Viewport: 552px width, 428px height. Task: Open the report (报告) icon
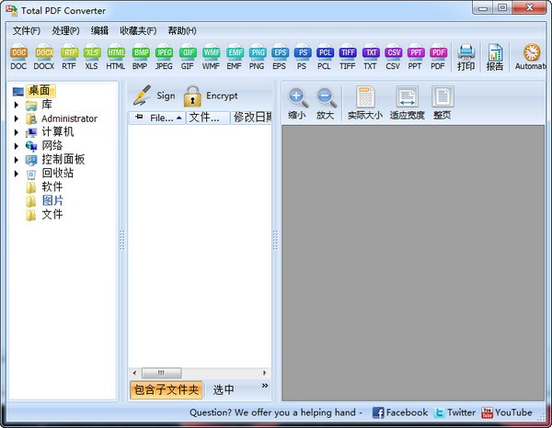coord(495,57)
